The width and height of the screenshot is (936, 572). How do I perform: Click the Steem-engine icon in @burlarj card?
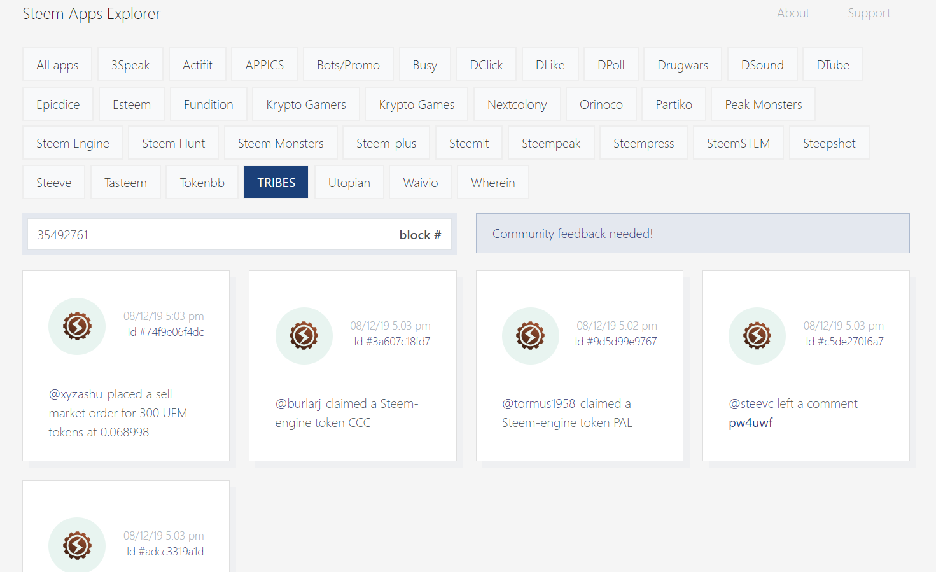tap(304, 336)
